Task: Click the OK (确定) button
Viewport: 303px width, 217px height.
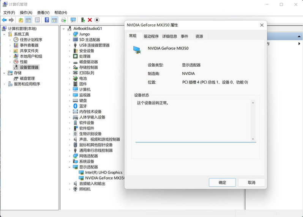Action: click(x=222, y=182)
